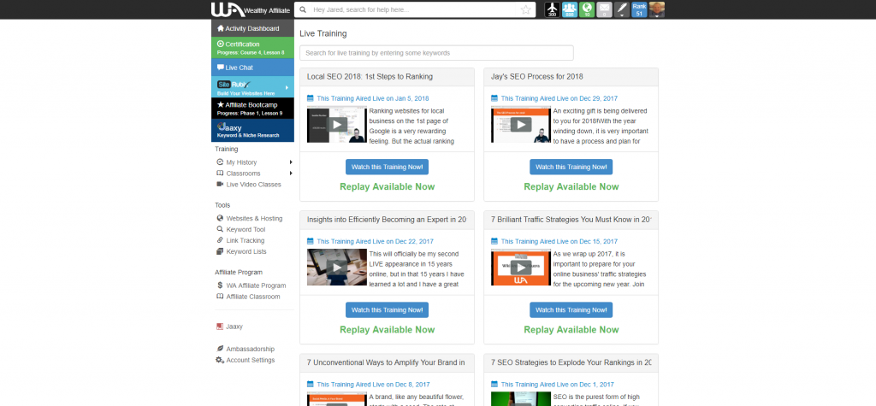Play Local SEO 2018 video thumbnail

[x=337, y=125]
